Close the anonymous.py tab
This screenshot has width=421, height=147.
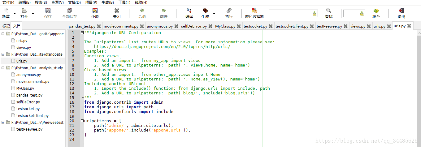(x=176, y=26)
